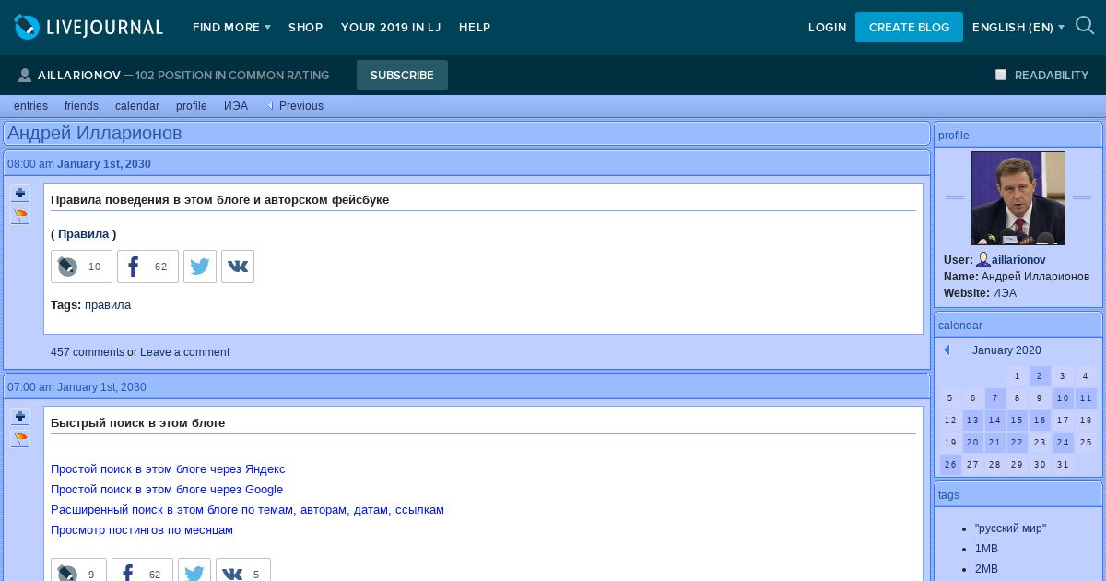Screen dimensions: 1106x581
Task: Open the 457 comments link
Action: [88, 352]
